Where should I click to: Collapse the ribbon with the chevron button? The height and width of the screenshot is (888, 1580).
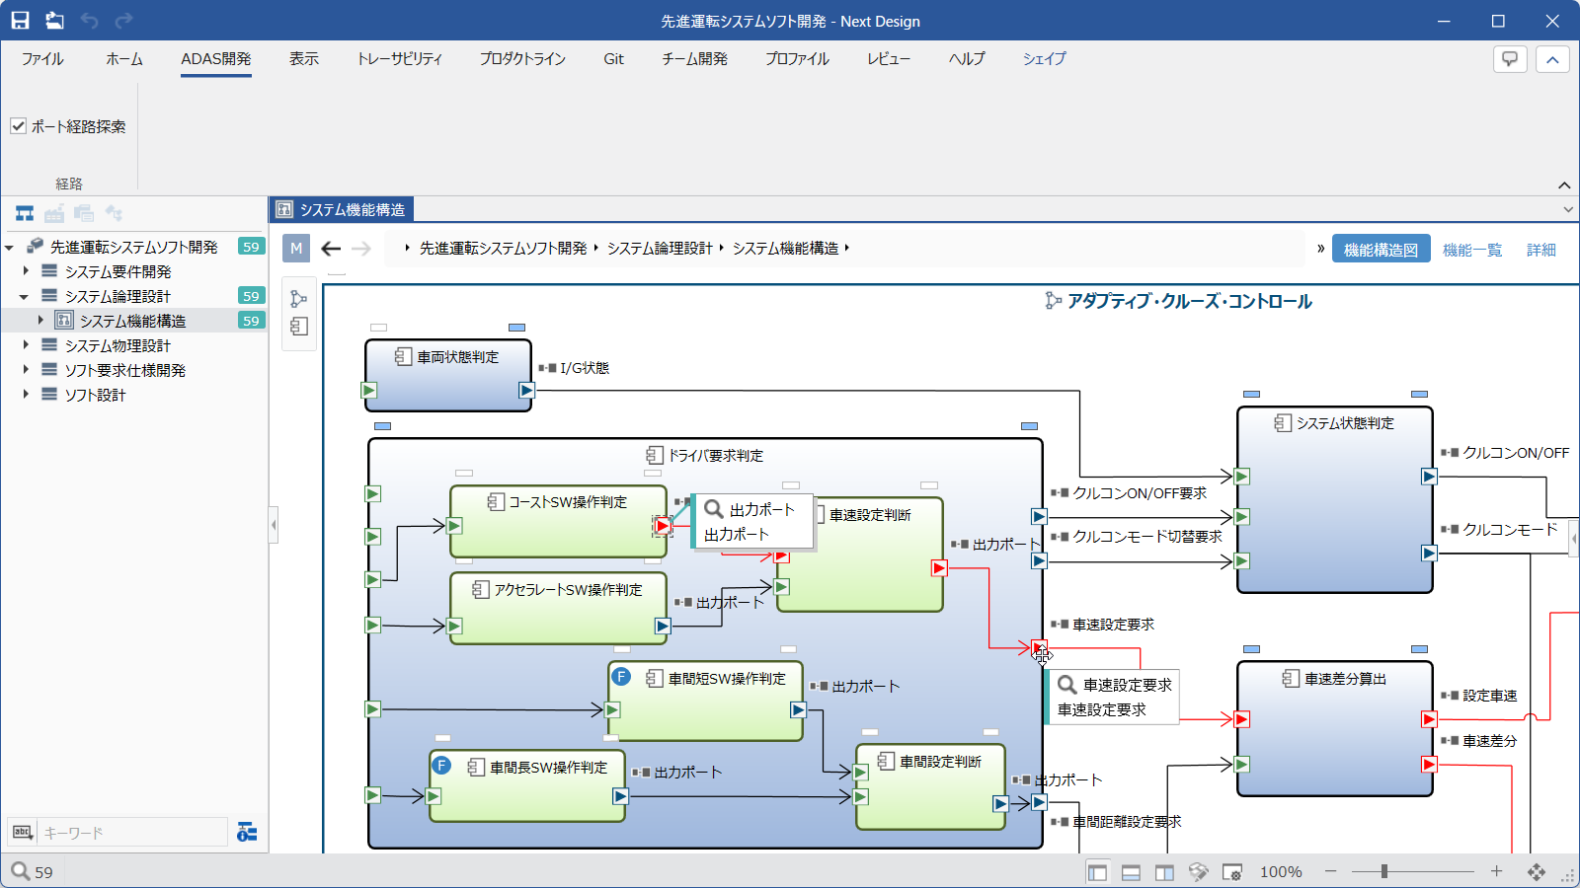(1552, 59)
